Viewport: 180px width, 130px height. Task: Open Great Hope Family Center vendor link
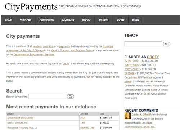click(20, 118)
